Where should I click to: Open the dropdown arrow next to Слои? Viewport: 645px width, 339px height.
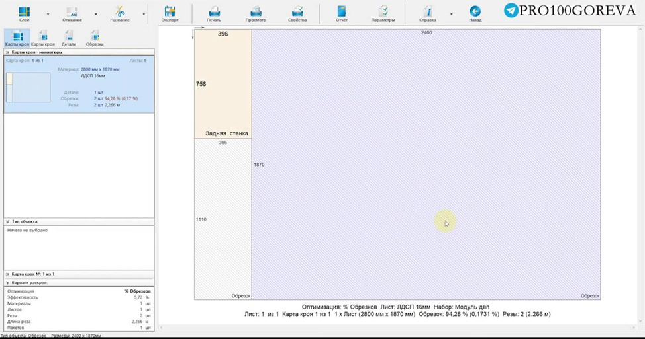[x=48, y=14]
